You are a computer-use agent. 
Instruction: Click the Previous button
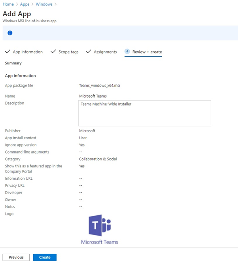point(16,257)
